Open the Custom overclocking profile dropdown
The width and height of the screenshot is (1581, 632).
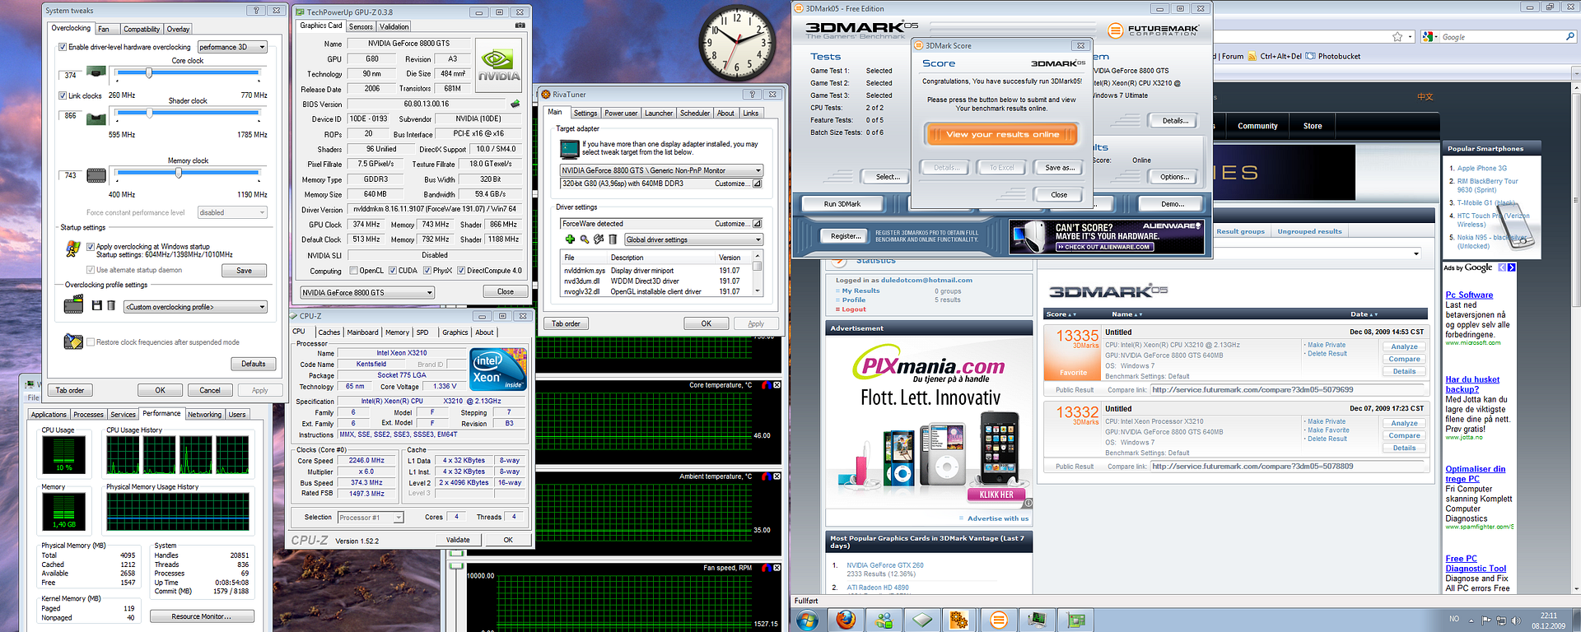tap(196, 307)
